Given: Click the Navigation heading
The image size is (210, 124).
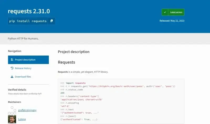Looking at the screenshot, I should 15,51.
